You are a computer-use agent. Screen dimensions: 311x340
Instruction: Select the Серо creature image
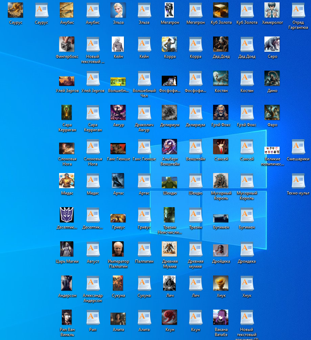coord(272,44)
